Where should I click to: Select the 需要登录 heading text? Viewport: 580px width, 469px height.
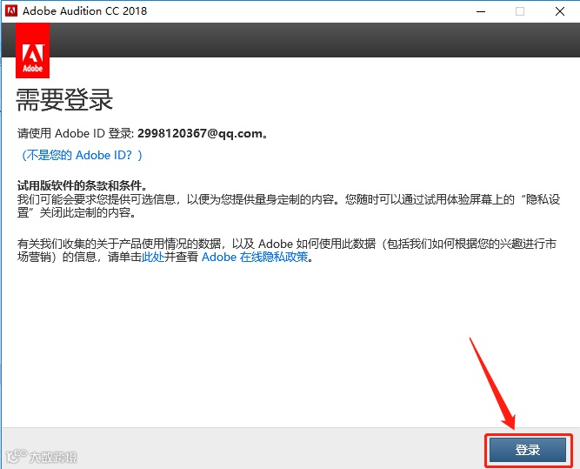pos(64,100)
